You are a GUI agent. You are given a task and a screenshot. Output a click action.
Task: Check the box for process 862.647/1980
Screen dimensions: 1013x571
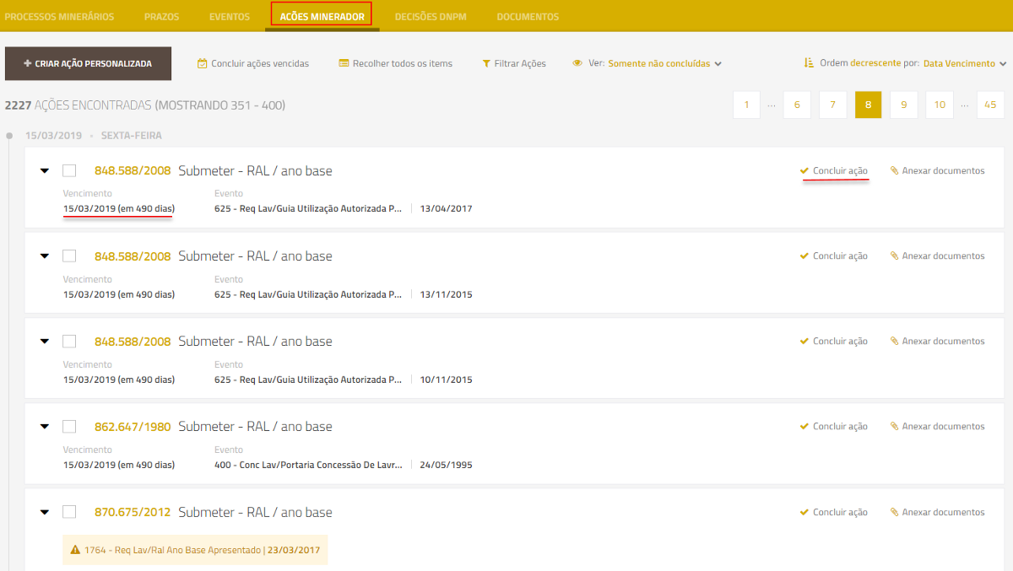69,426
